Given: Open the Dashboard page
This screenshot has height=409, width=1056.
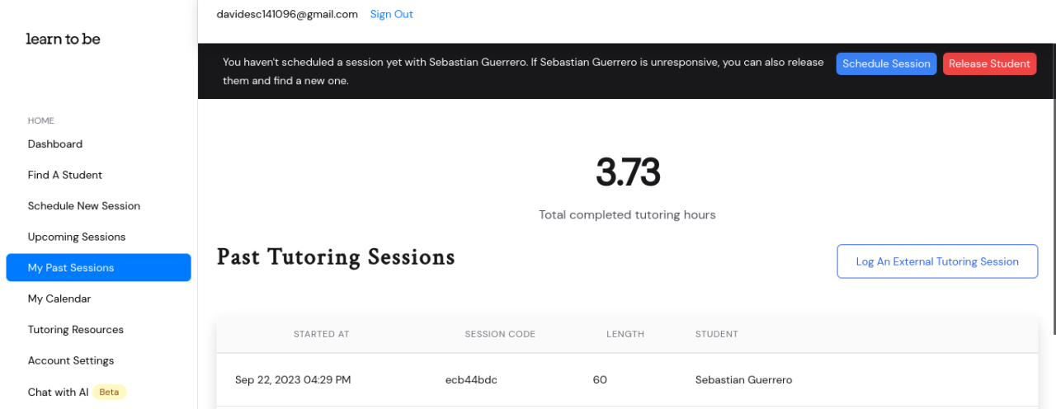Looking at the screenshot, I should tap(55, 144).
